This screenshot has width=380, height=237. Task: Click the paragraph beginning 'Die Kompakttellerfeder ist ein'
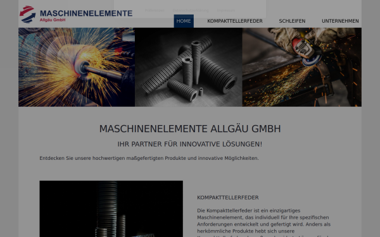(263, 222)
